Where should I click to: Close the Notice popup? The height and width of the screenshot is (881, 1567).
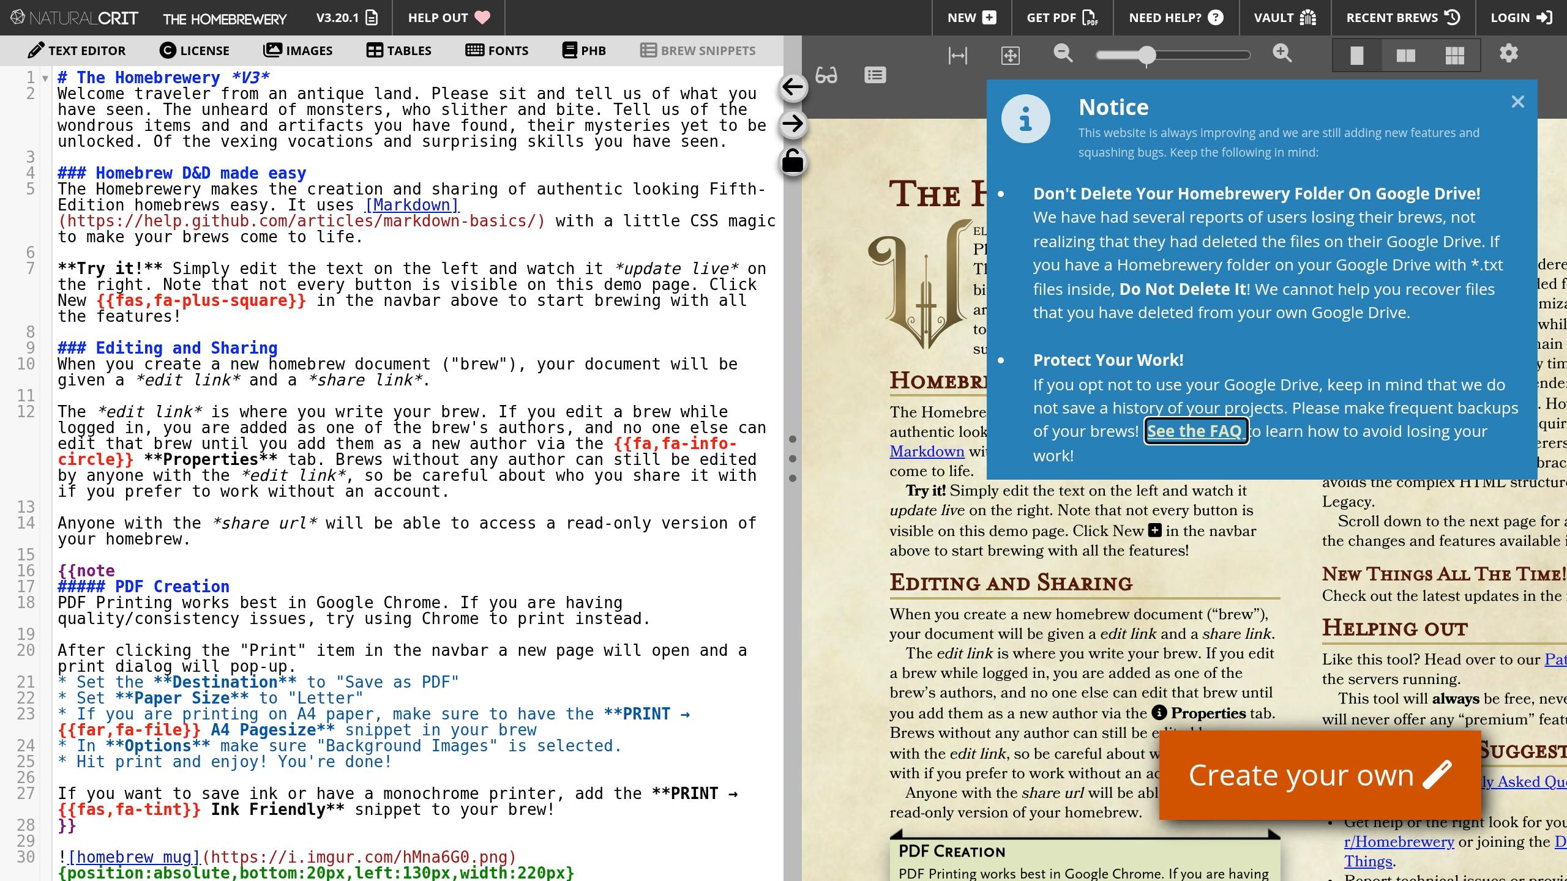click(1517, 102)
